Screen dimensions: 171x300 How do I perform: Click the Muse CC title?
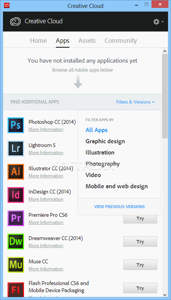(38, 261)
